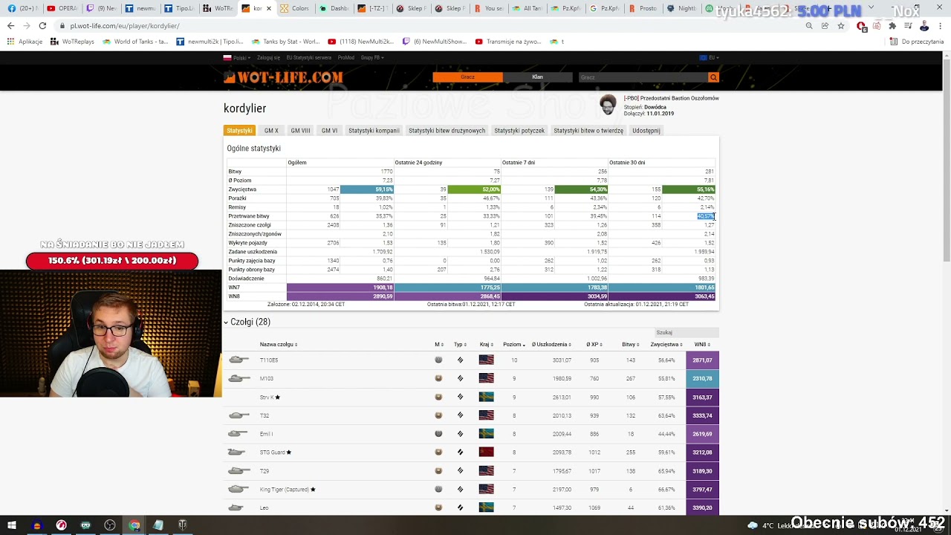Open the Grupy FB dropdown menu
Image resolution: width=951 pixels, height=535 pixels.
(372, 57)
